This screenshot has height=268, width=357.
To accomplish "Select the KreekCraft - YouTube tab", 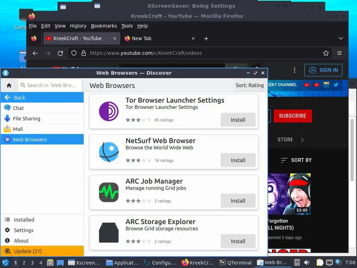I will (x=81, y=38).
